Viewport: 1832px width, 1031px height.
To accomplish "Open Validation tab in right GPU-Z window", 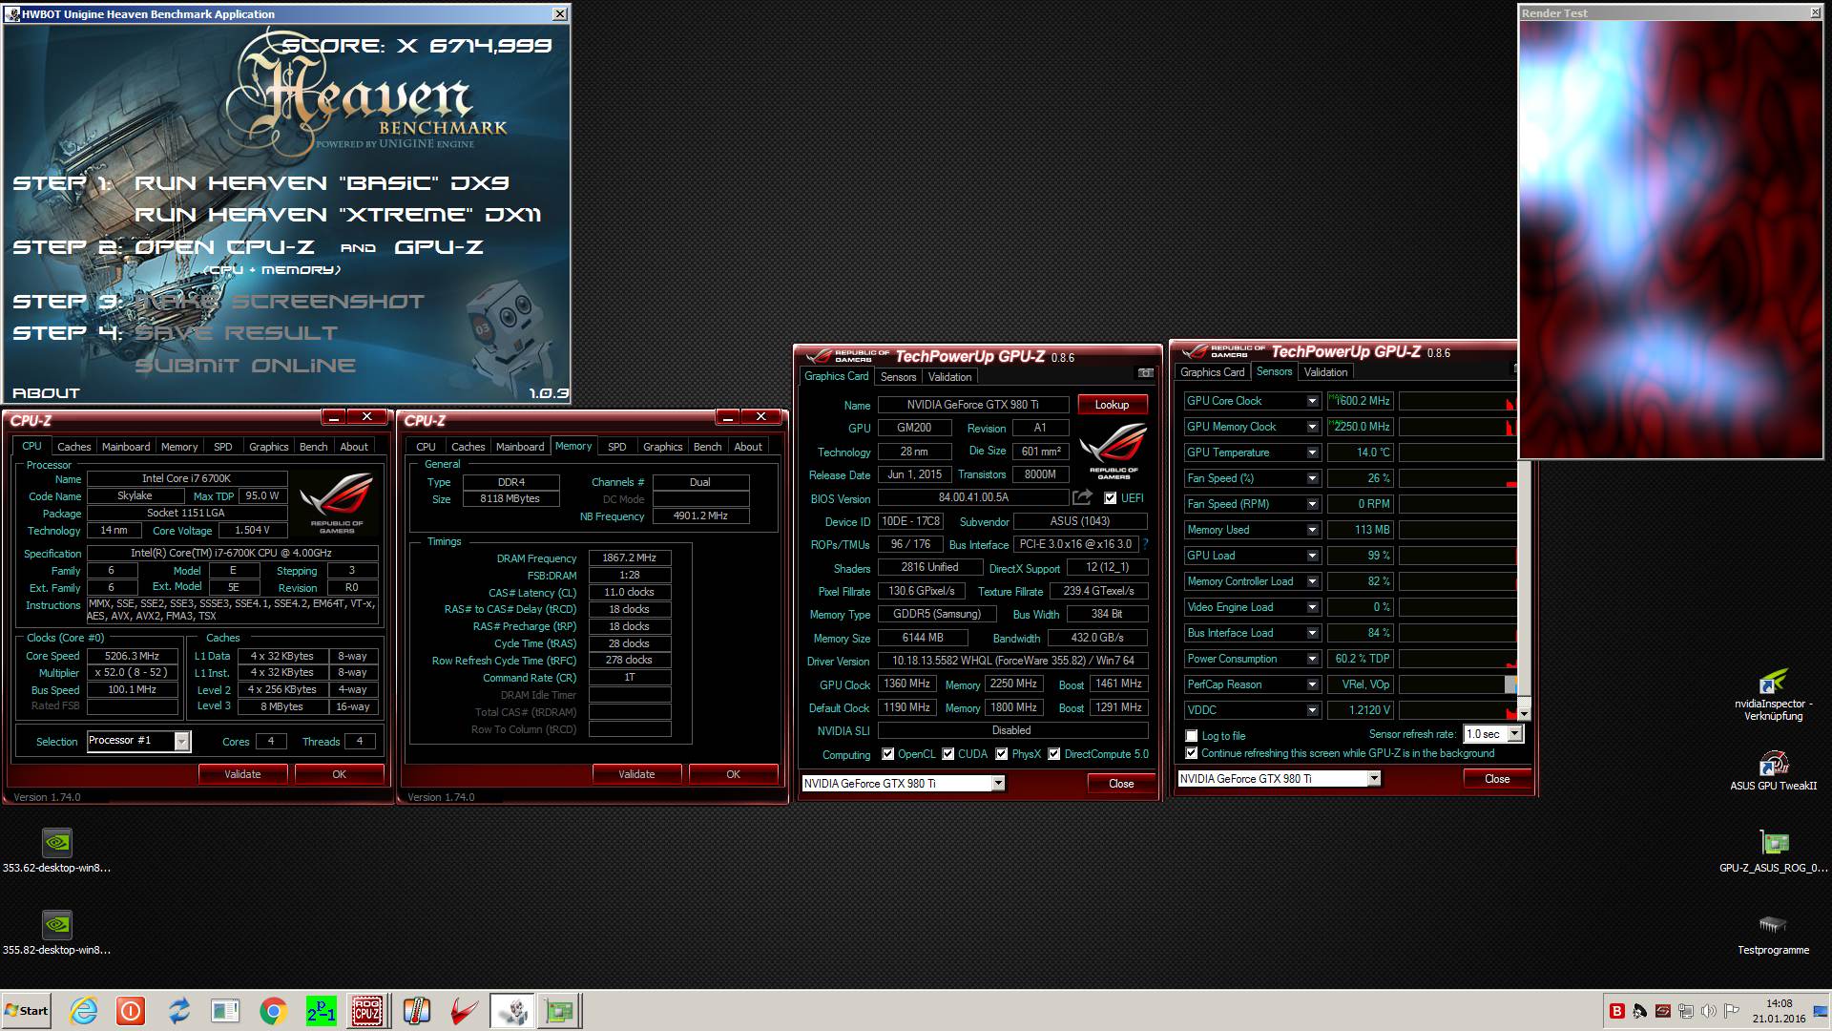I will pyautogui.click(x=1325, y=372).
